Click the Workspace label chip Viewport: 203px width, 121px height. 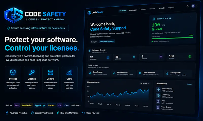[94, 42]
